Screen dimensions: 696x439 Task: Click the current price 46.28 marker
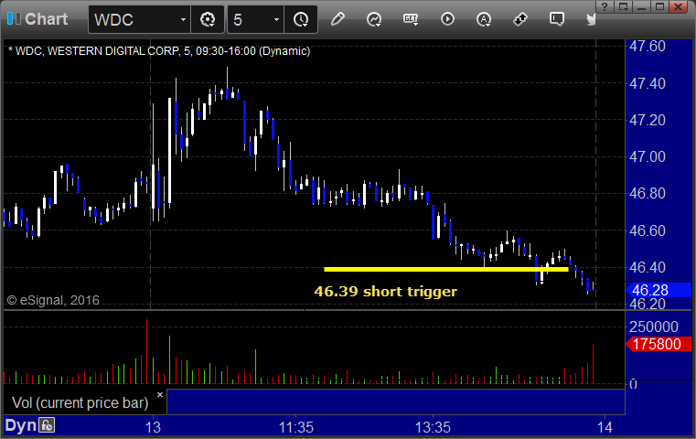point(659,290)
